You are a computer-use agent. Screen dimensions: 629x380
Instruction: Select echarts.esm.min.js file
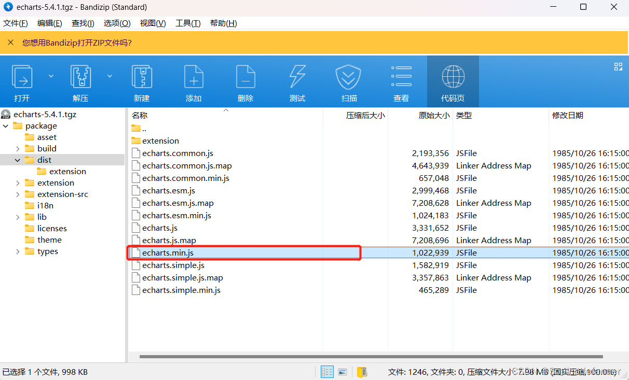pyautogui.click(x=171, y=215)
